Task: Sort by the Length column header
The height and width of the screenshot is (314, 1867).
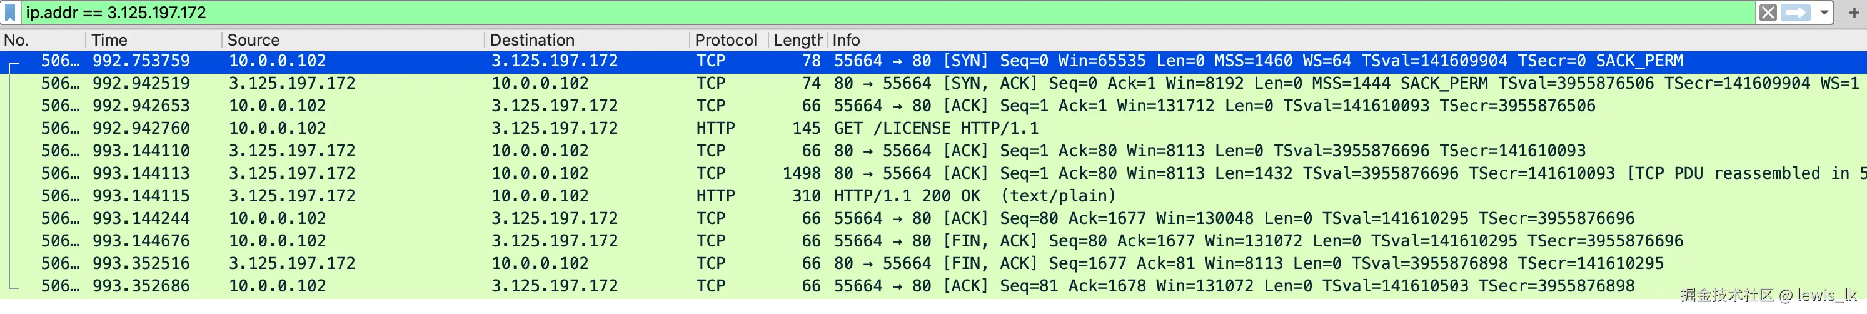Action: pos(797,40)
